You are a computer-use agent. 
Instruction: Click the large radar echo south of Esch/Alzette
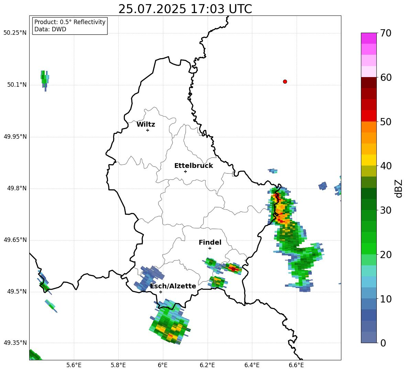point(170,322)
